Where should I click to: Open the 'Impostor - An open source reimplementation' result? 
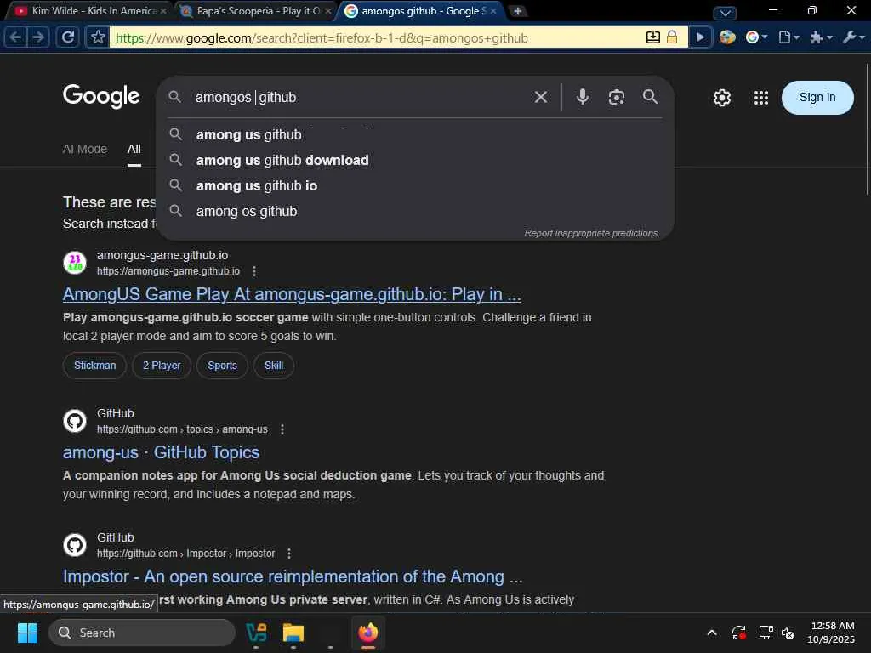coord(293,576)
